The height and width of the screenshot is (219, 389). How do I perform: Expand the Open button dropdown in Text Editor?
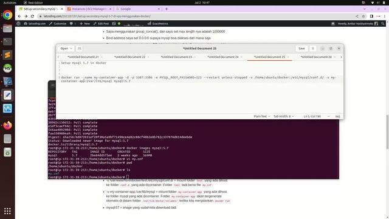(x=66, y=49)
